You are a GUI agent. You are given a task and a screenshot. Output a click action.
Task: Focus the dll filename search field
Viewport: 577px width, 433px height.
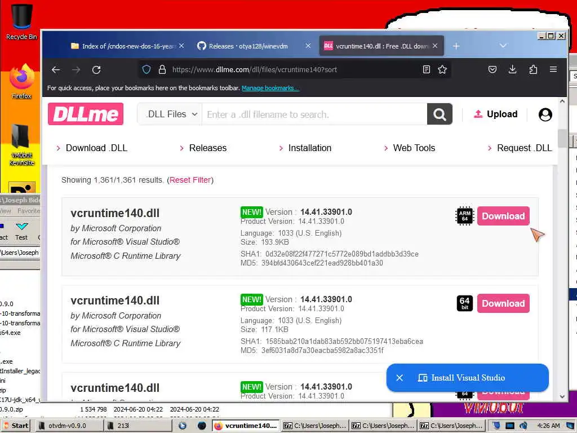pyautogui.click(x=314, y=114)
